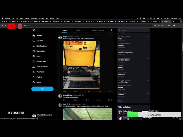
Task: Select the For you timeline tab
Action: pos(64,30)
